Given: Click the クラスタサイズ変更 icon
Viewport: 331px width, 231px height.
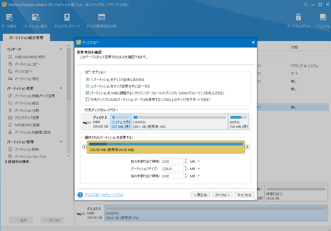Looking at the screenshot, I should click(10, 118).
